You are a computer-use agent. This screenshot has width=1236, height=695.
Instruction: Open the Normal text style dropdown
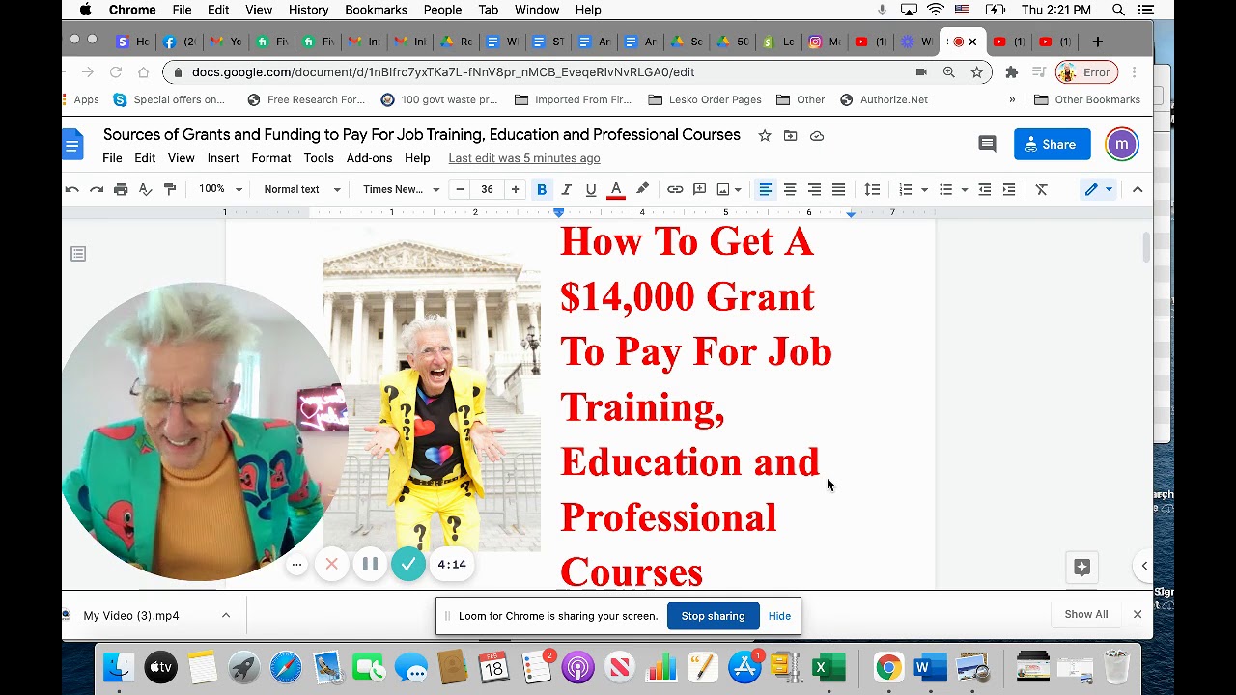coord(302,189)
